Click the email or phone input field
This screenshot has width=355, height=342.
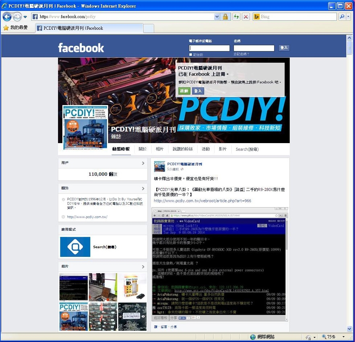(209, 48)
